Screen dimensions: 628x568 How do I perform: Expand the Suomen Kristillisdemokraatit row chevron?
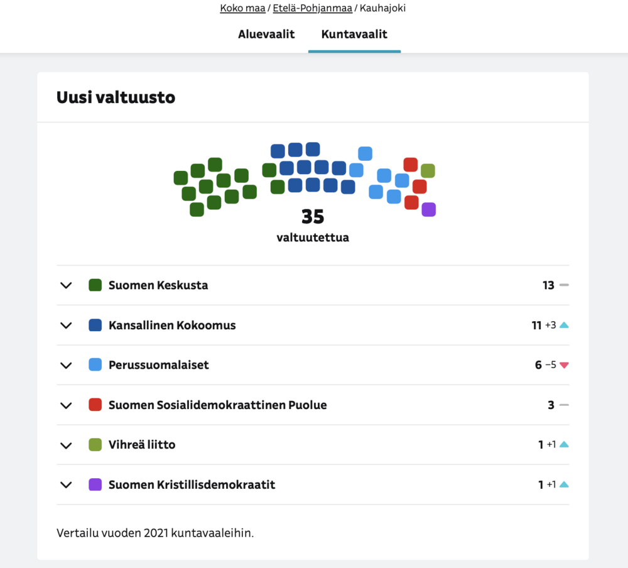[x=66, y=484]
